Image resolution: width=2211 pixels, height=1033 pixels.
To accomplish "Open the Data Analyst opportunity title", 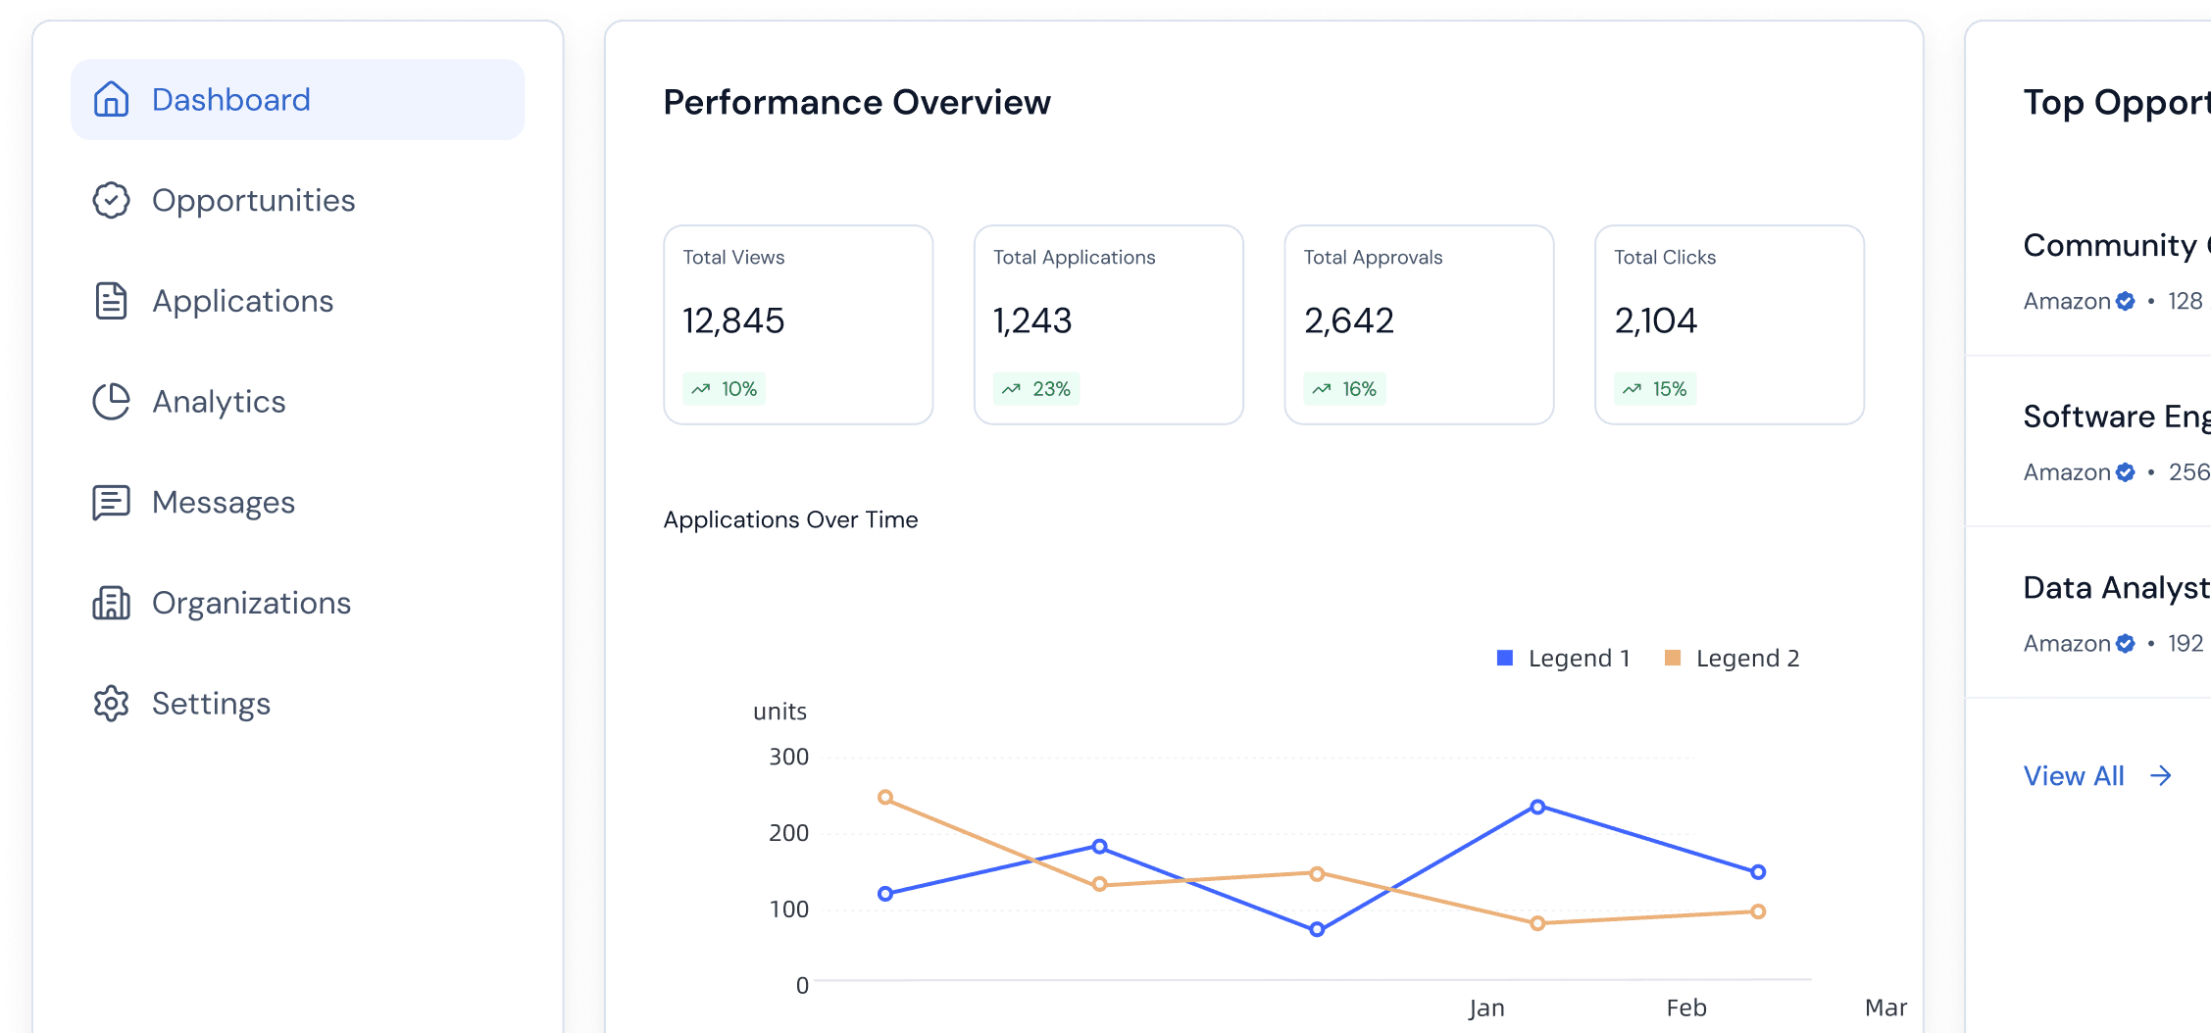I will click(x=2117, y=588).
